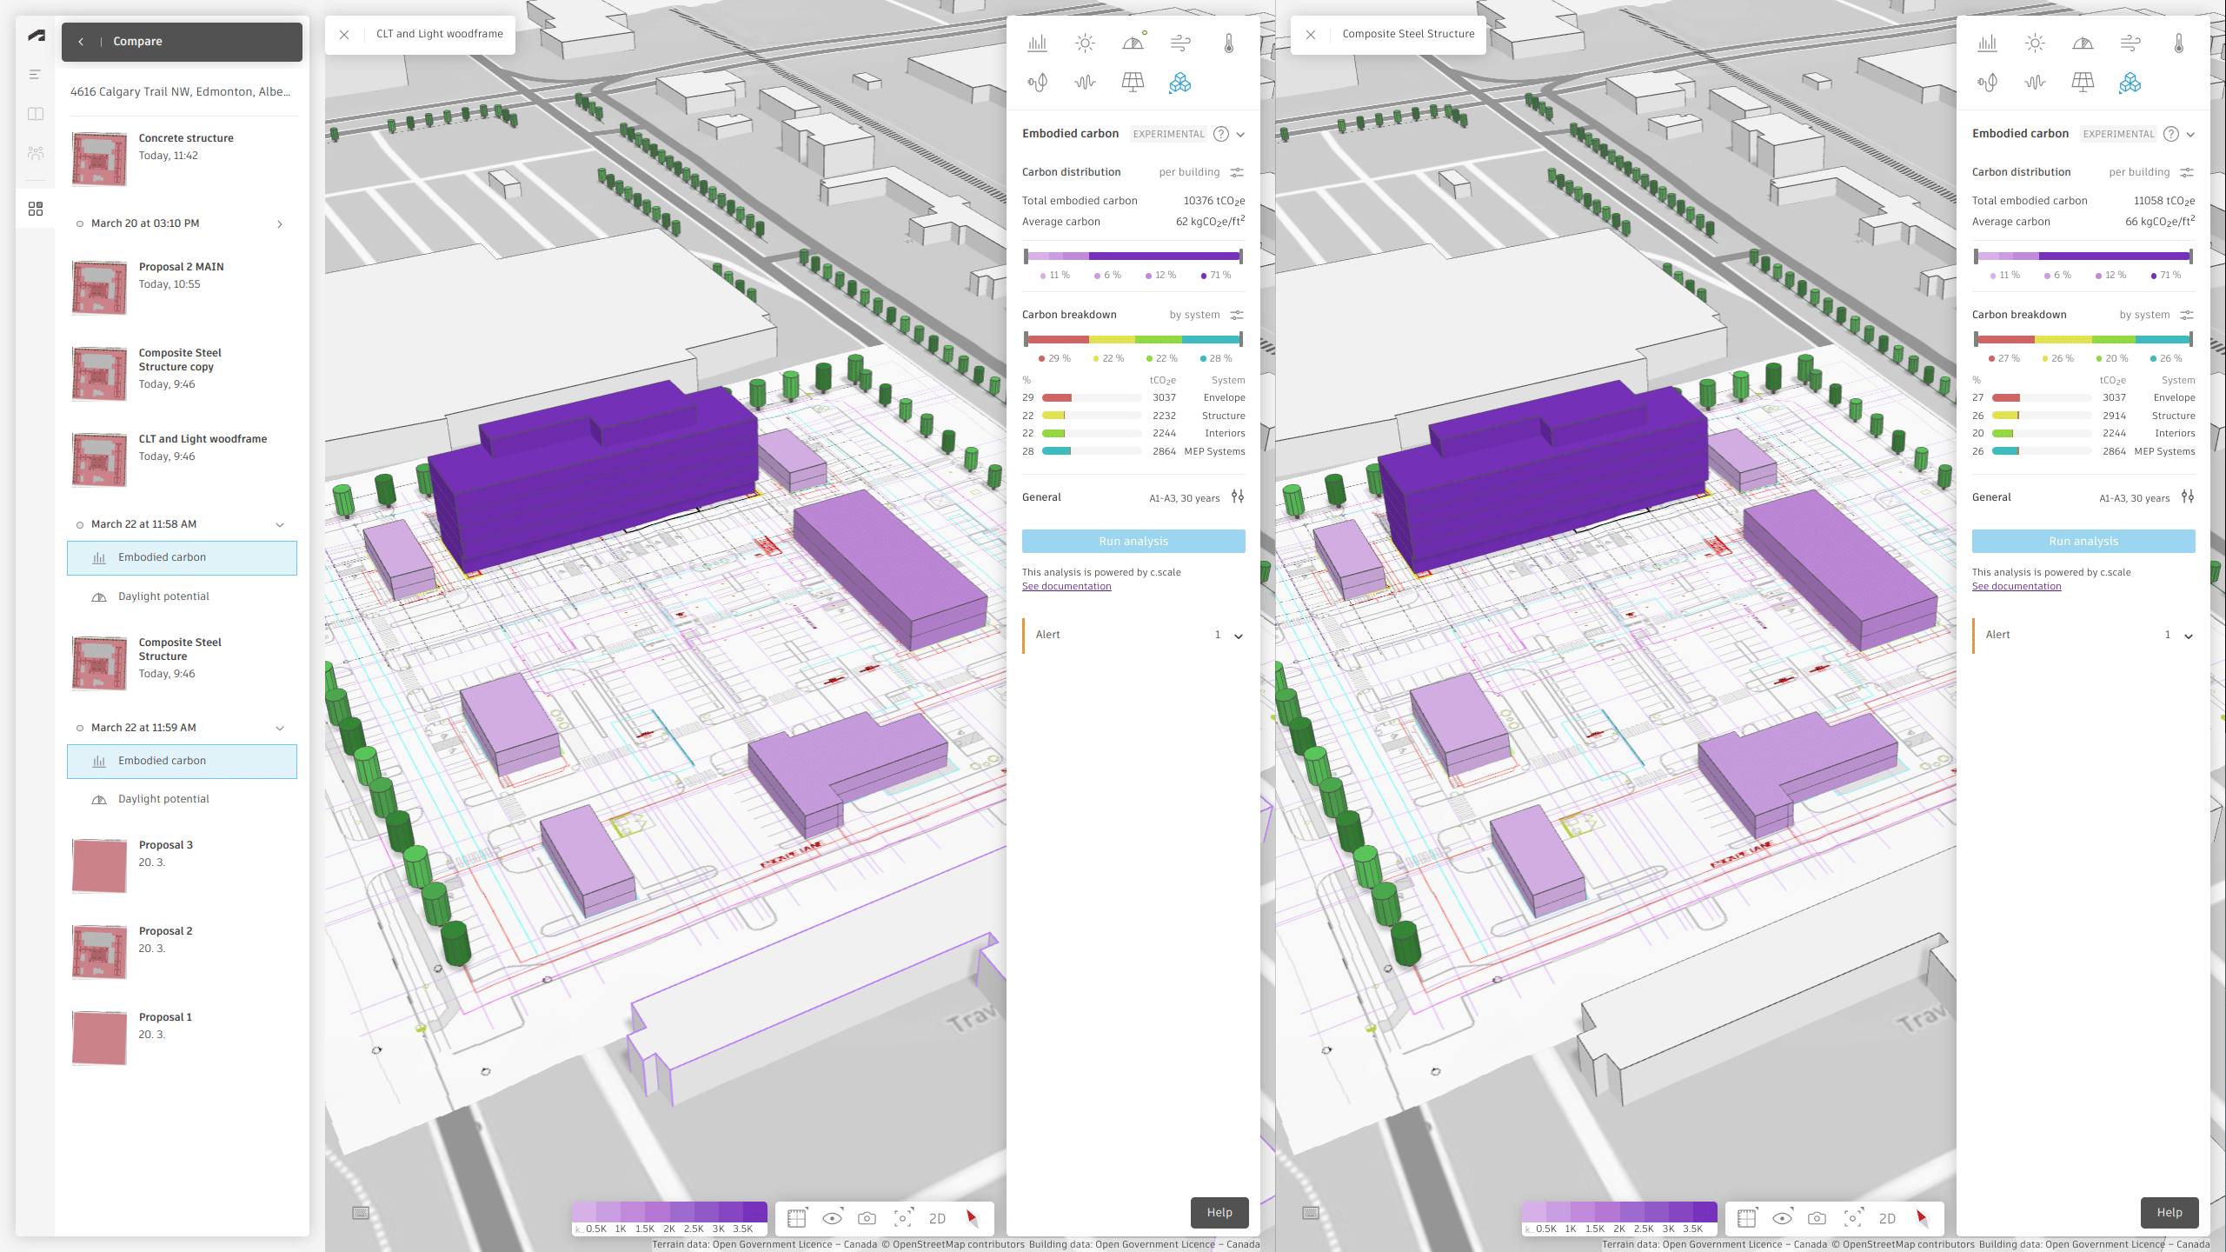The height and width of the screenshot is (1252, 2226).
Task: Select the Wind analysis icon
Action: click(1179, 42)
